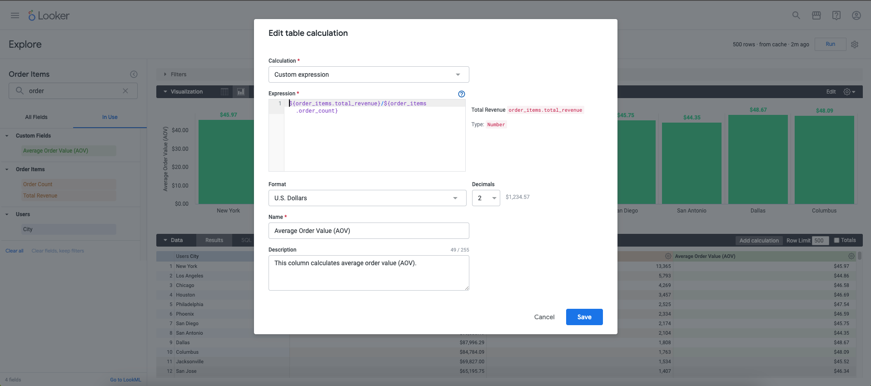Click the Name input field
Image resolution: width=871 pixels, height=386 pixels.
368,231
